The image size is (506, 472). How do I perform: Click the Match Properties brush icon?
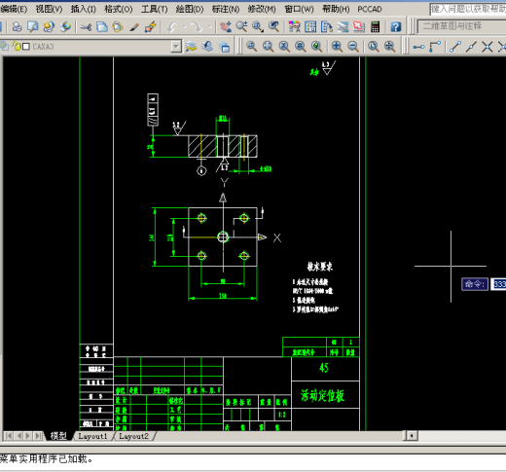pos(133,27)
